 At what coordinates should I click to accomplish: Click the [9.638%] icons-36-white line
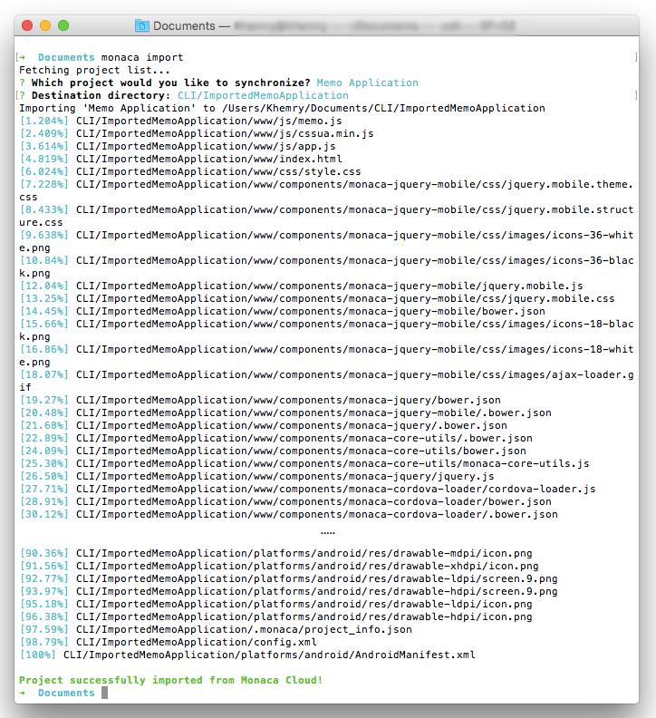326,241
